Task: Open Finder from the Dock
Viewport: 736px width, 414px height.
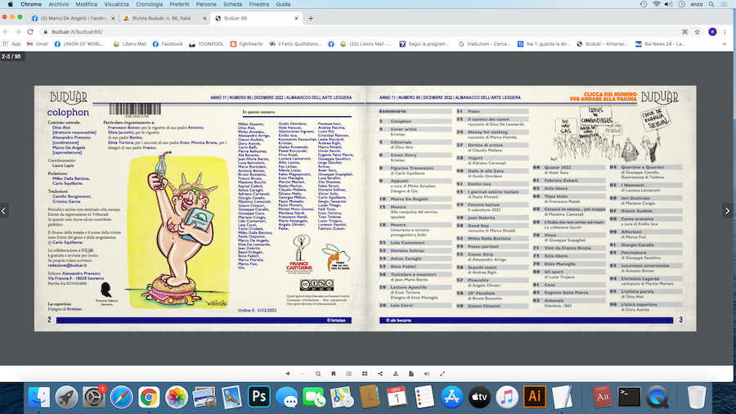Action: pyautogui.click(x=39, y=397)
